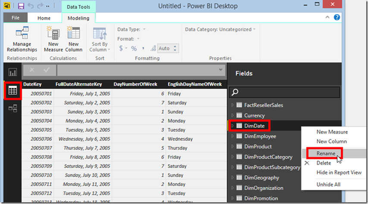The width and height of the screenshot is (368, 204).
Task: Switch to the Home ribbon tab
Action: tap(44, 18)
